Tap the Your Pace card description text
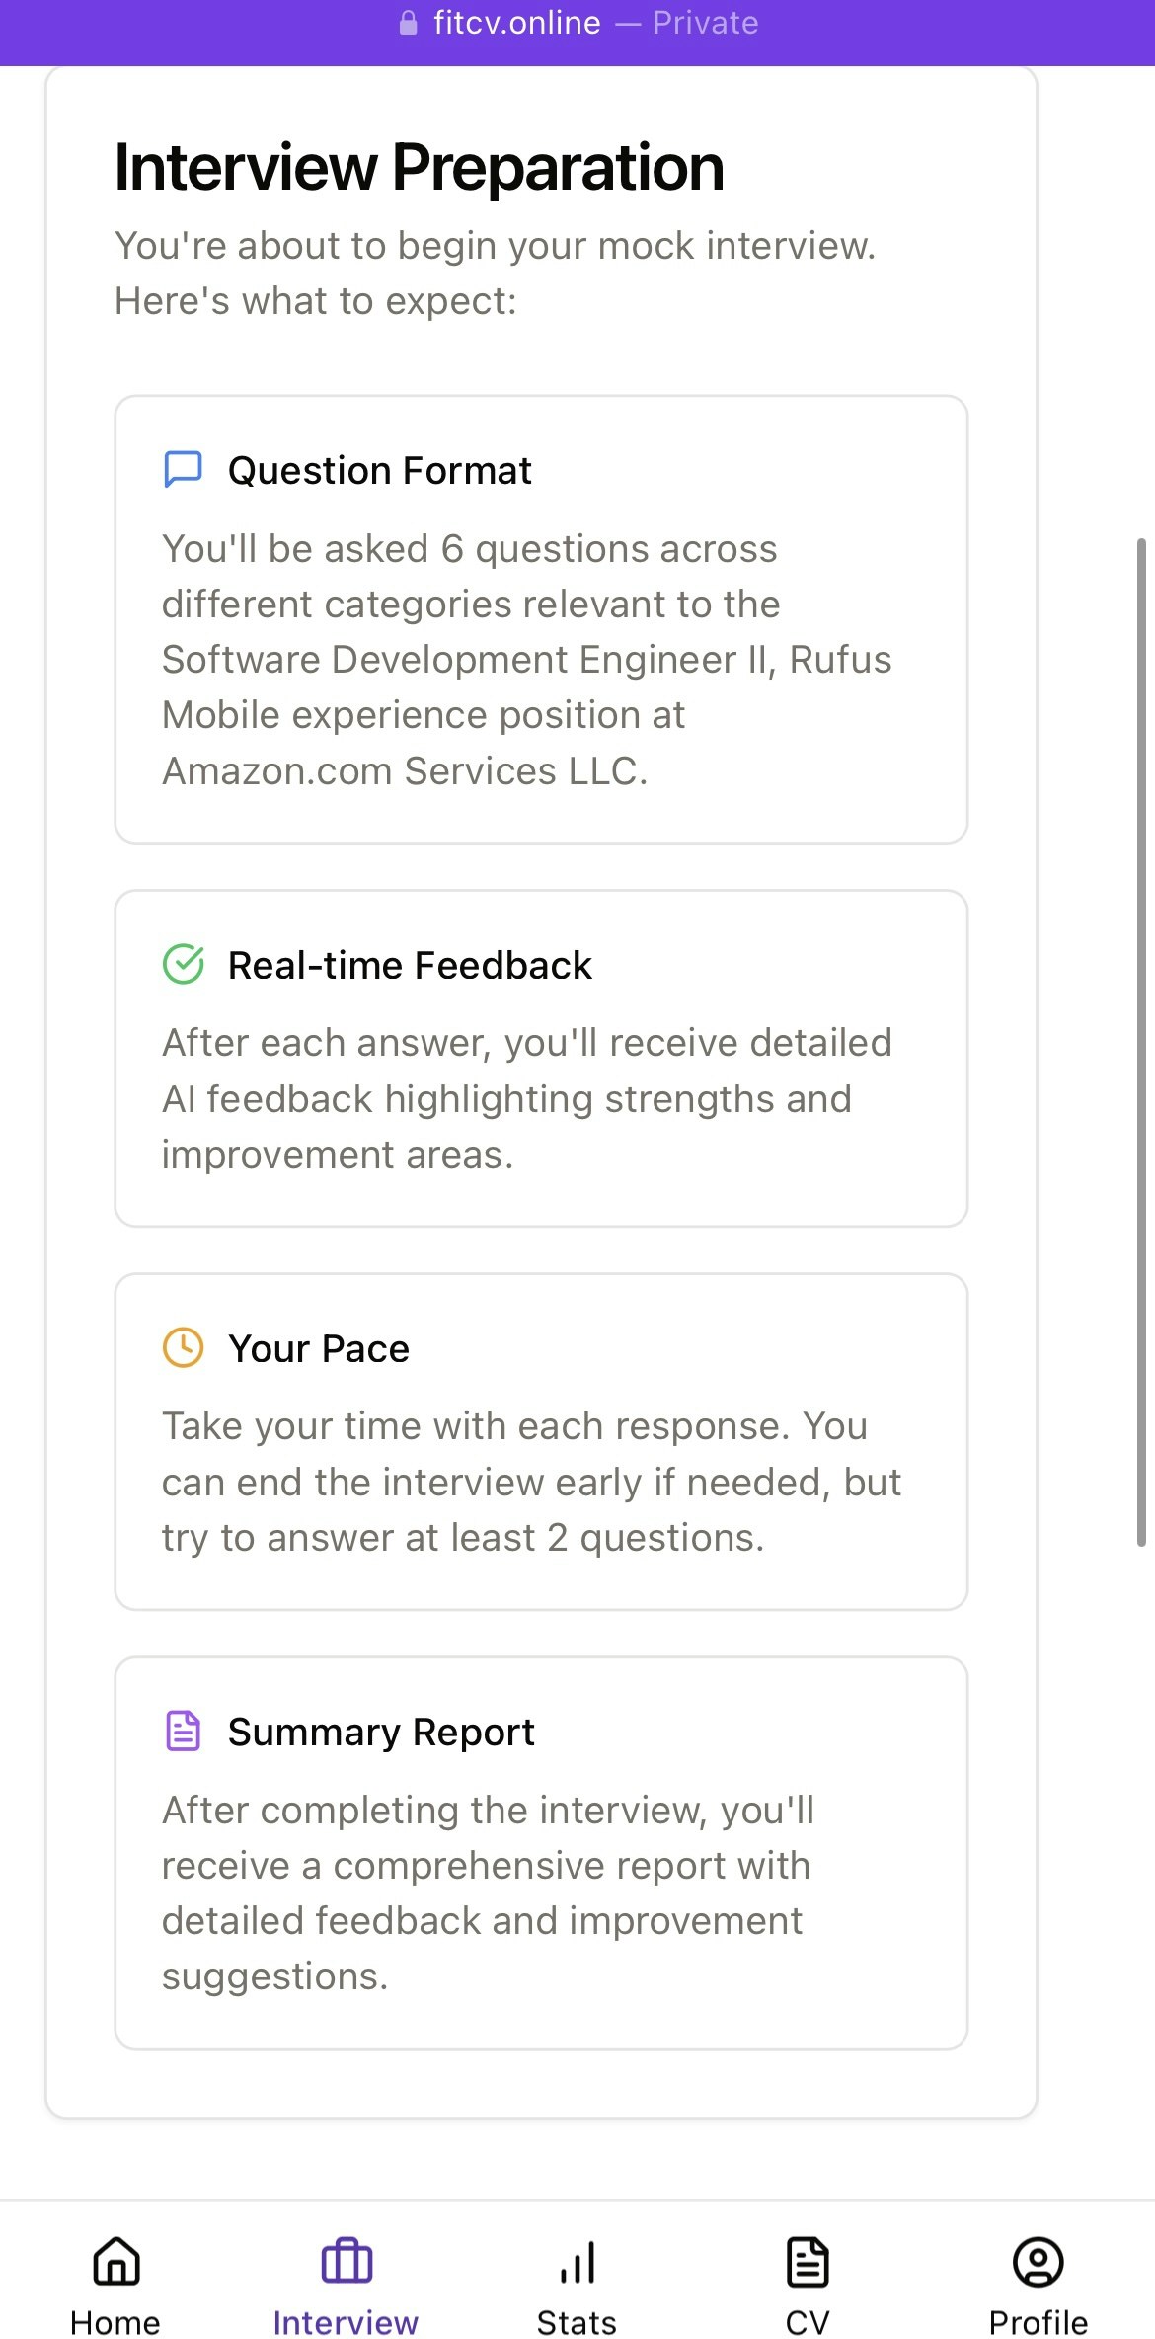The width and height of the screenshot is (1155, 2339). pos(531,1482)
